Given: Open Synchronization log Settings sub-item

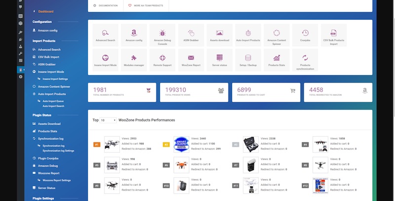Looking at the screenshot, I should click(x=58, y=151).
